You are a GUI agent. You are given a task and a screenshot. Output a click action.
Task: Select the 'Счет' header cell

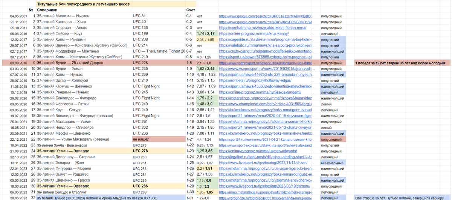pos(191,10)
